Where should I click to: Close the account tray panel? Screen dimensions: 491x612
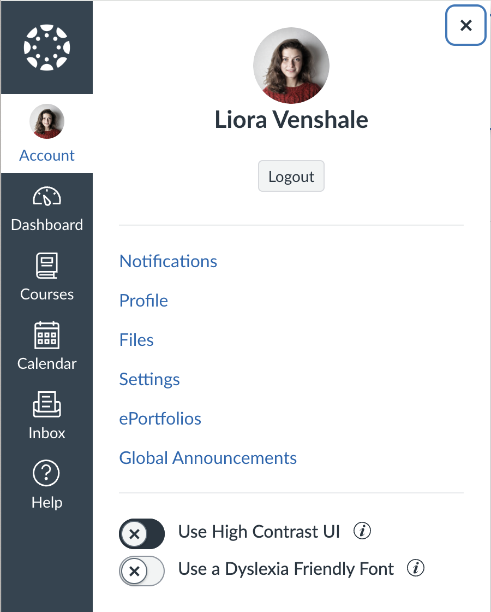pos(465,25)
